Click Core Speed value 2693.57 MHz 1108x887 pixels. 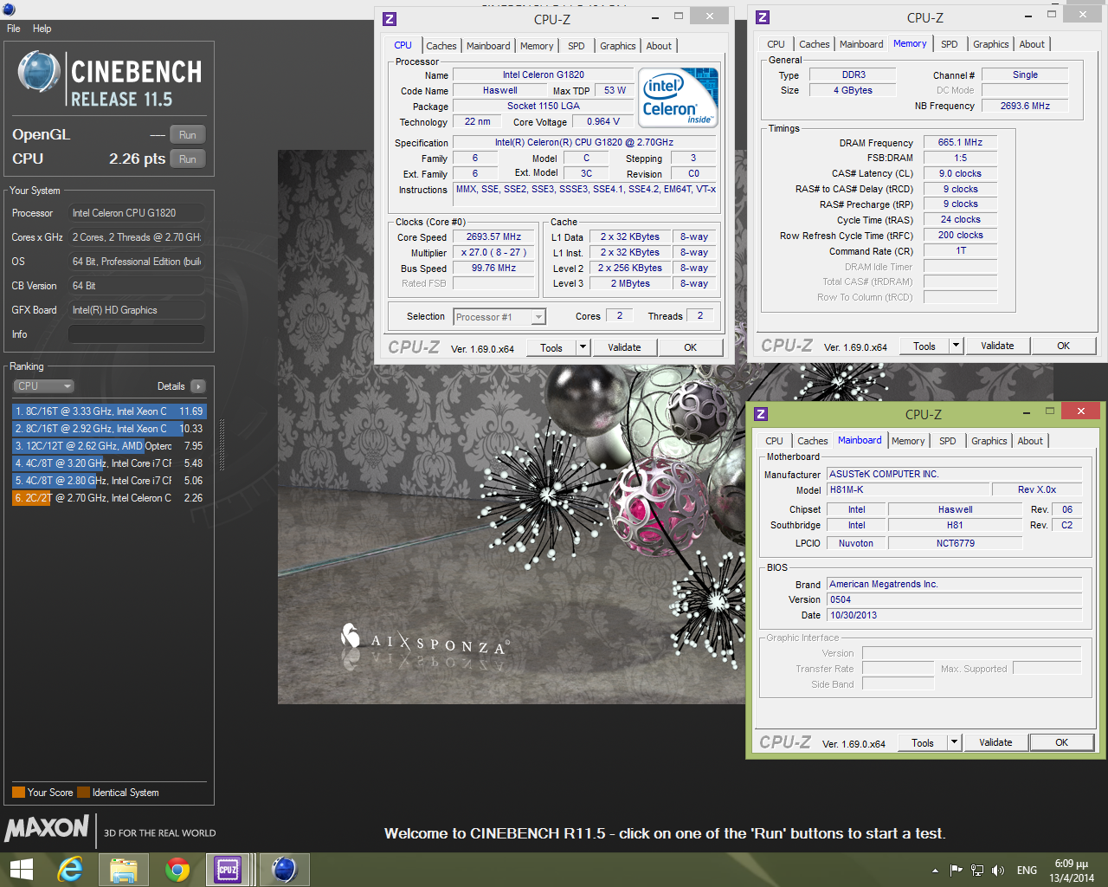pyautogui.click(x=493, y=236)
